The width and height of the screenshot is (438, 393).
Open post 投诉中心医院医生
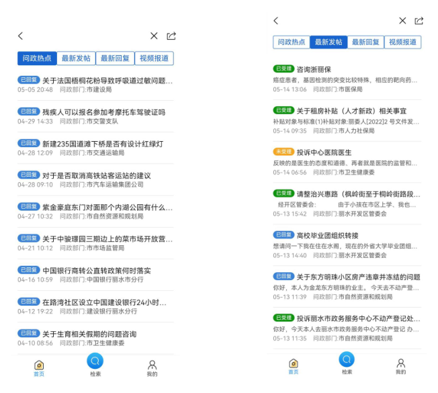tap(324, 152)
